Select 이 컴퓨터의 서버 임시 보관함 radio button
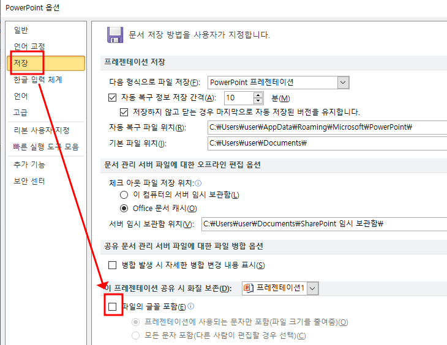447x345 pixels. point(124,195)
